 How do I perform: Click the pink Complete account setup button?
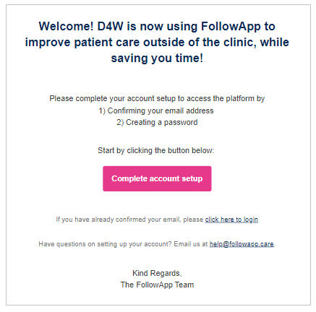coord(157,178)
